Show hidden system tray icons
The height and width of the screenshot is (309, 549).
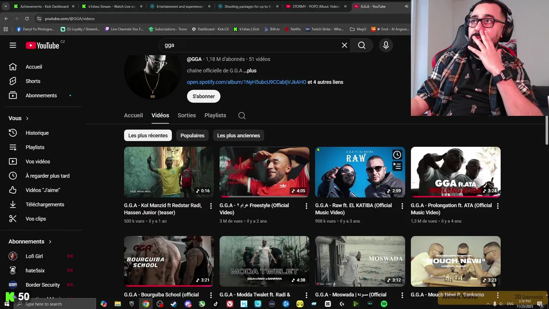pyautogui.click(x=488, y=304)
